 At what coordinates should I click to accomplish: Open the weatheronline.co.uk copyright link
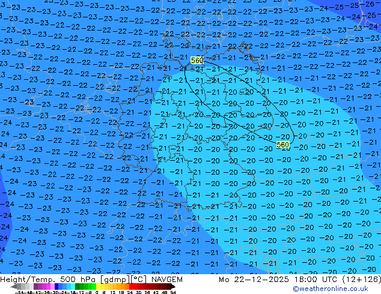coord(330,289)
